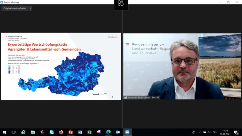The image size is (242, 136).
Task: Expand the dropdown arrow beside Originalton einschalten
Action: point(30,8)
